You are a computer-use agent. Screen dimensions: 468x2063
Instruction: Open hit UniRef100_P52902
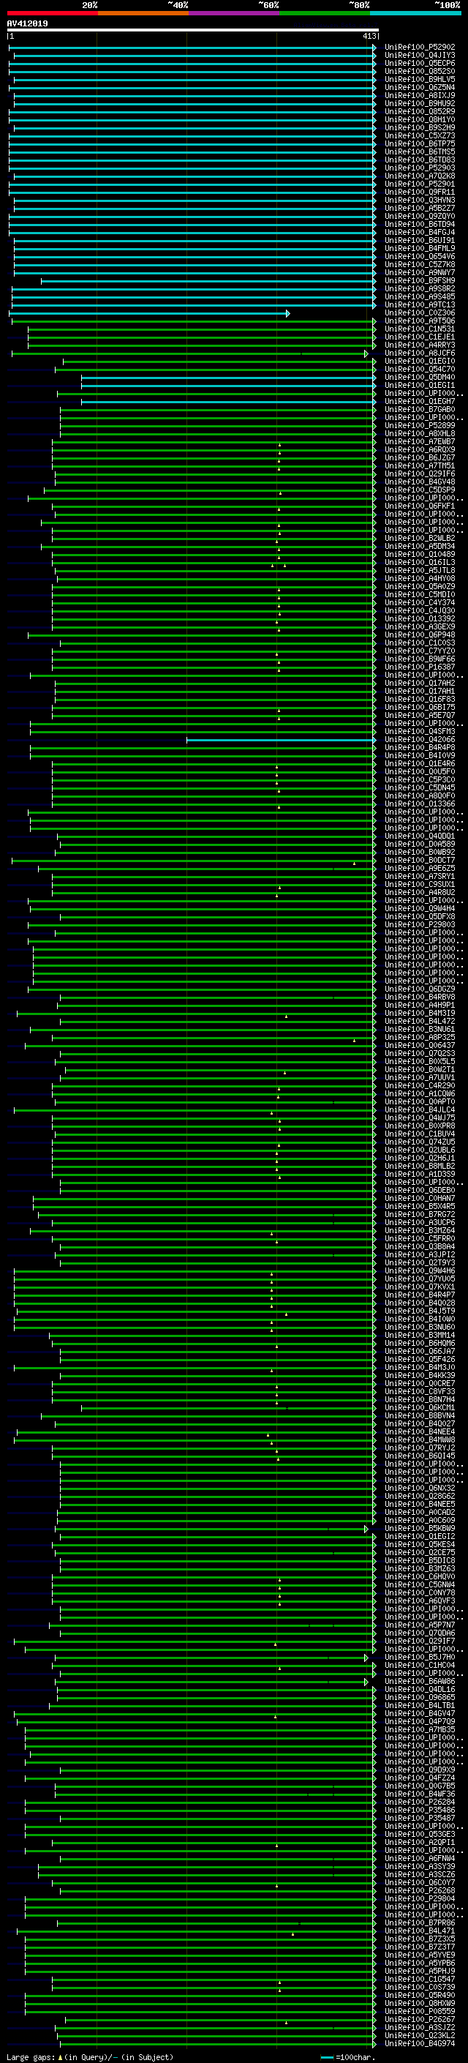pos(420,48)
